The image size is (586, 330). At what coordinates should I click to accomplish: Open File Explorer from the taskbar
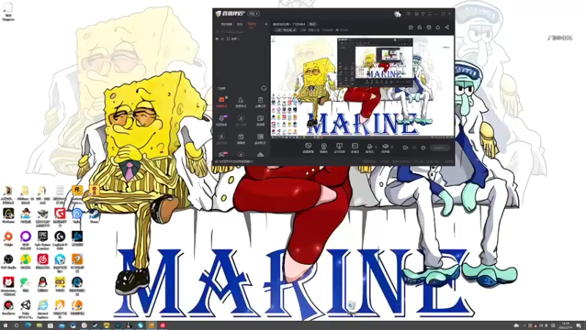click(40, 326)
